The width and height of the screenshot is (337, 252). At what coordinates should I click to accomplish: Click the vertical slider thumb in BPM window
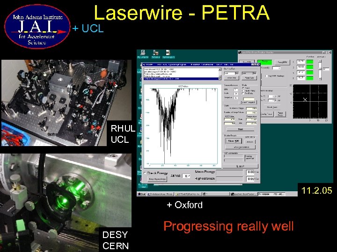[320, 68]
